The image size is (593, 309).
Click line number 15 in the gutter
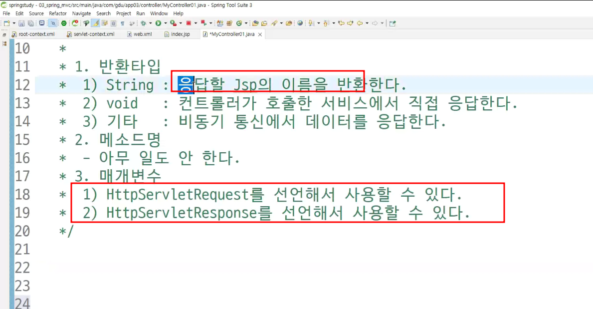pos(22,140)
